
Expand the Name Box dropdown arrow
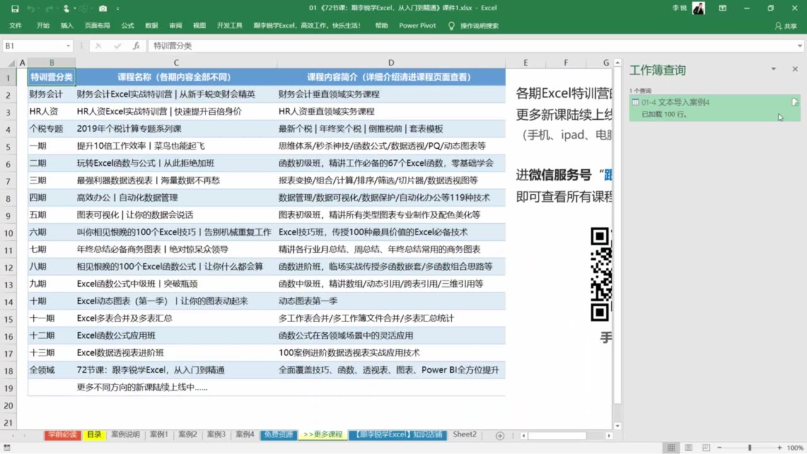click(68, 46)
